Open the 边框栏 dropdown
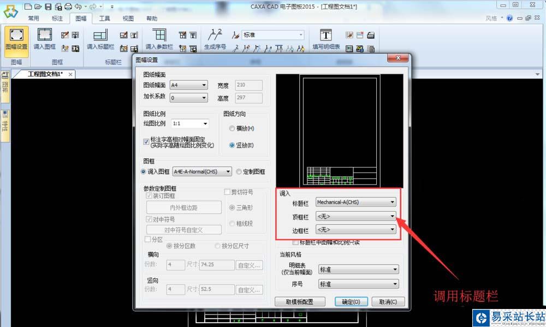Viewport: 546px width, 327px height. click(356, 229)
